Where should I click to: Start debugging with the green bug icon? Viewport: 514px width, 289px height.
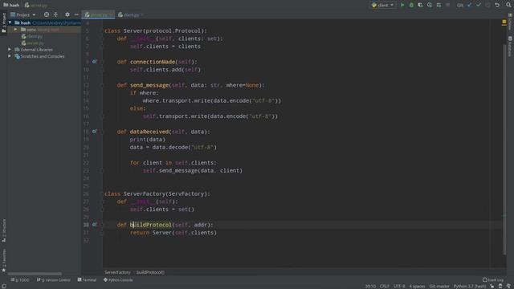coord(411,5)
